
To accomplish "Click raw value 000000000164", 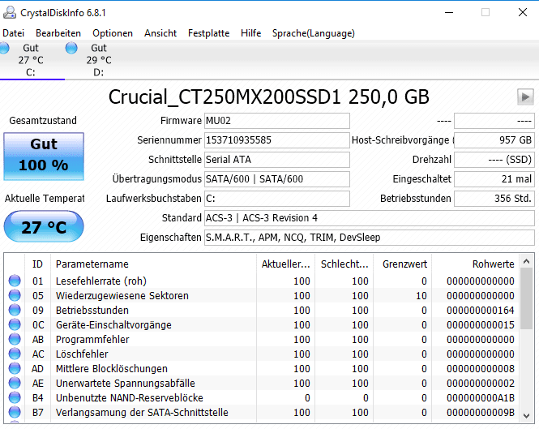I will tap(480, 311).
